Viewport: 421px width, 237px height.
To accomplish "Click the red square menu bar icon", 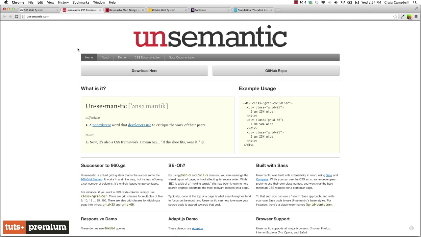I will click(x=296, y=2).
